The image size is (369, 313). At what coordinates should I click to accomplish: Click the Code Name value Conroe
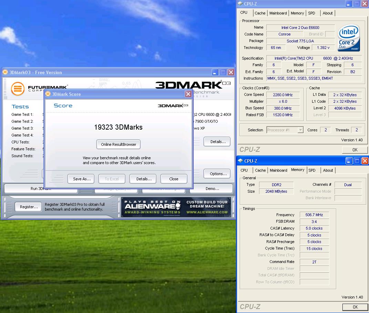click(285, 34)
